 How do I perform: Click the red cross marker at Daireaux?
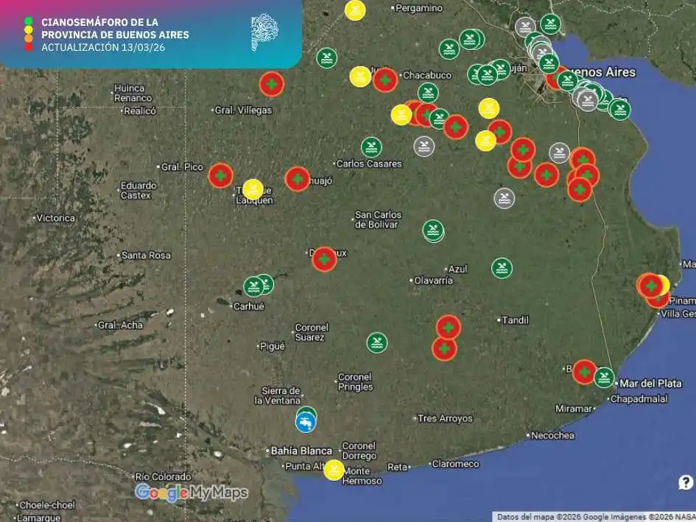[x=324, y=259]
